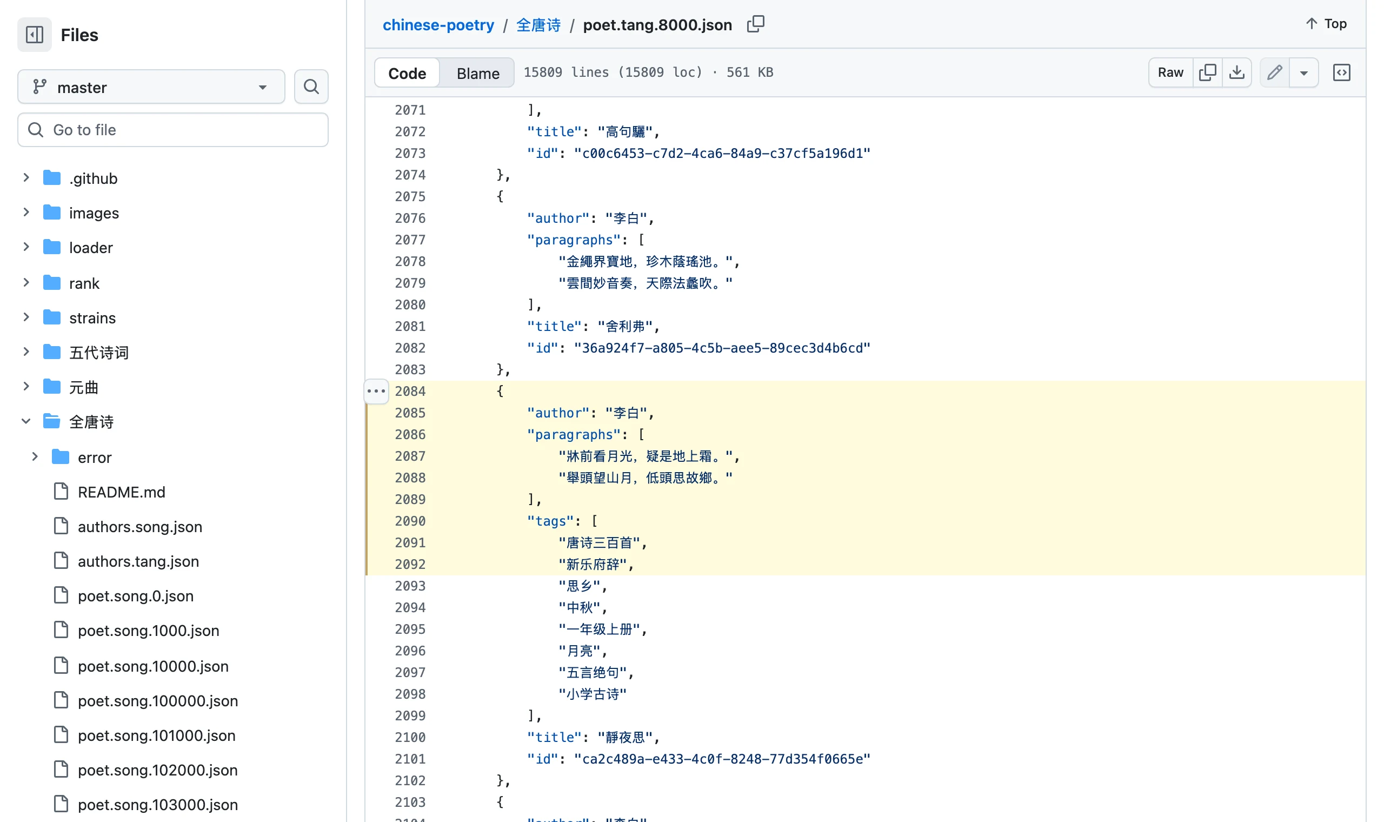Focus the Go to file field

coord(172,130)
